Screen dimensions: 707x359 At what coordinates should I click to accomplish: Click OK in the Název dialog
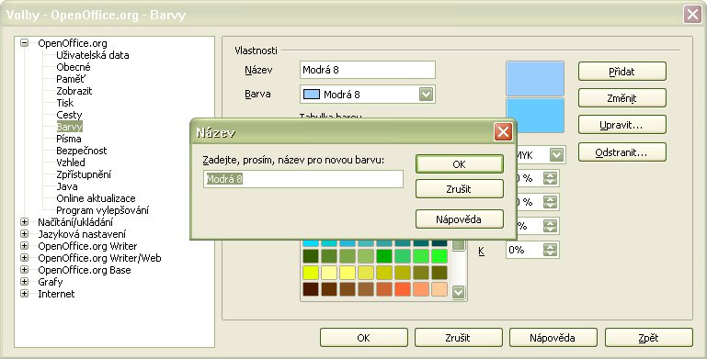[459, 164]
